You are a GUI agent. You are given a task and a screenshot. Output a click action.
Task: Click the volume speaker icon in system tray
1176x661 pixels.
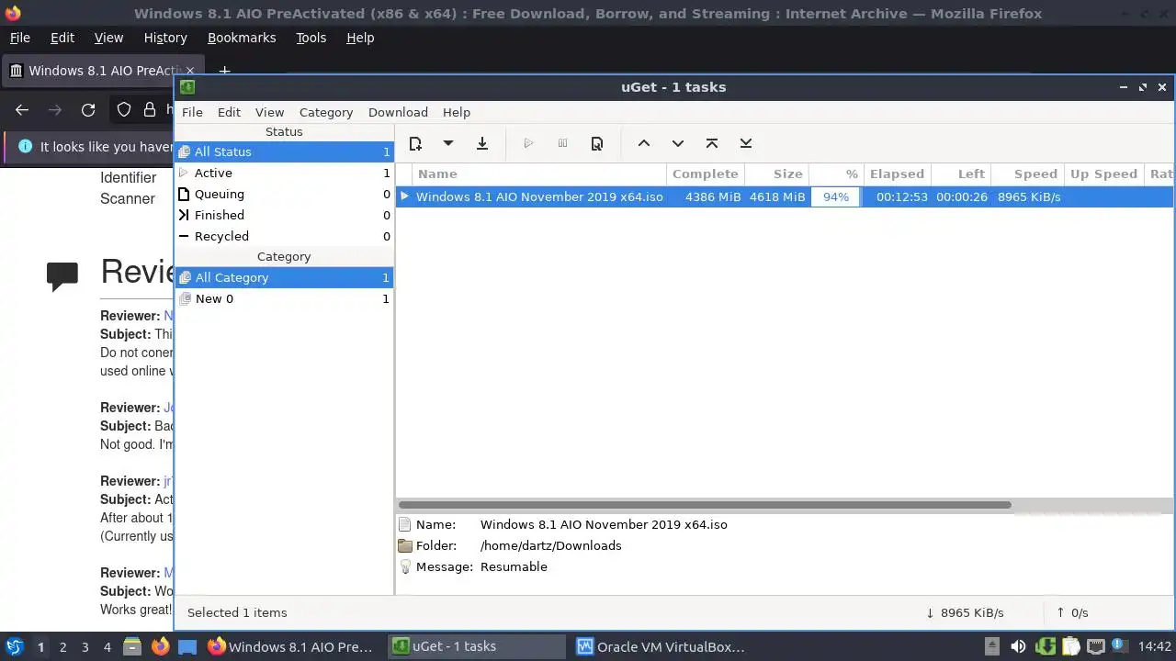[1018, 646]
